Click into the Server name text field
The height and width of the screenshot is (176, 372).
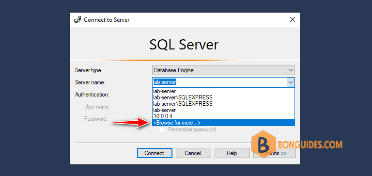click(219, 82)
